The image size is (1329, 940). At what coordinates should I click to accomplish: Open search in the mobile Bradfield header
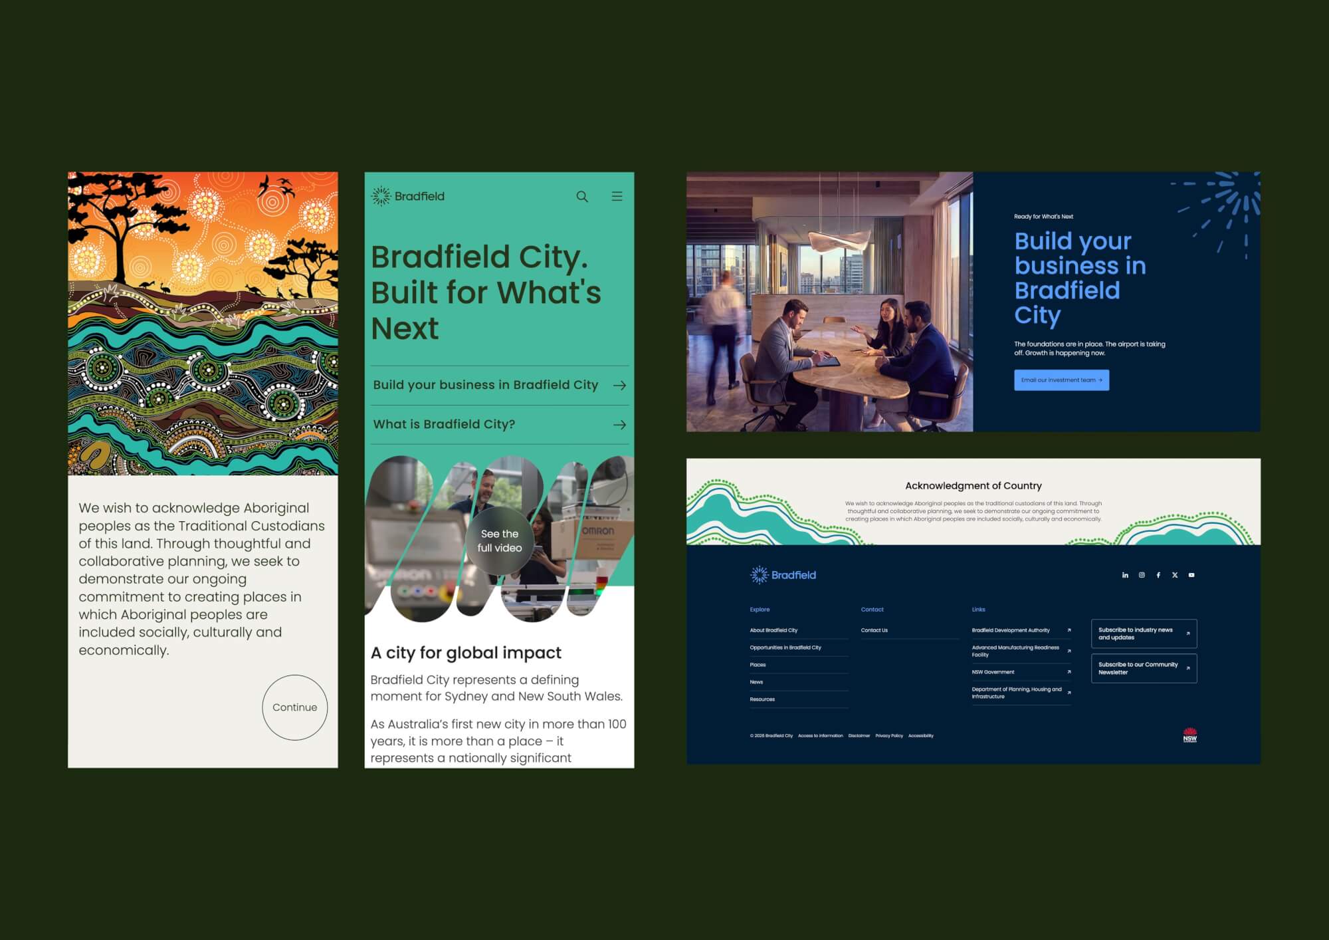pos(582,197)
